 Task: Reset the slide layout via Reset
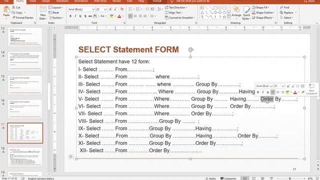pos(54,12)
